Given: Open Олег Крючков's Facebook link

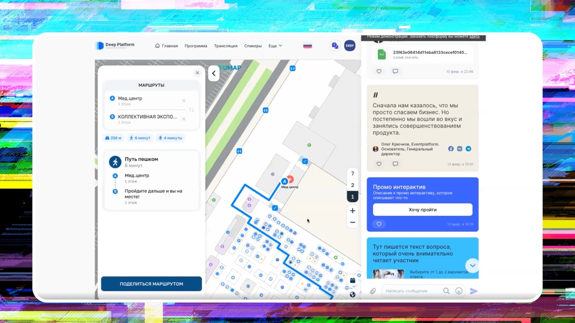Looking at the screenshot, I should tap(451, 149).
